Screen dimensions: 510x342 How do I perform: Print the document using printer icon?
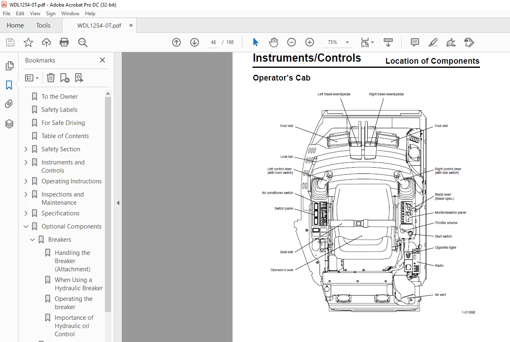click(x=64, y=42)
